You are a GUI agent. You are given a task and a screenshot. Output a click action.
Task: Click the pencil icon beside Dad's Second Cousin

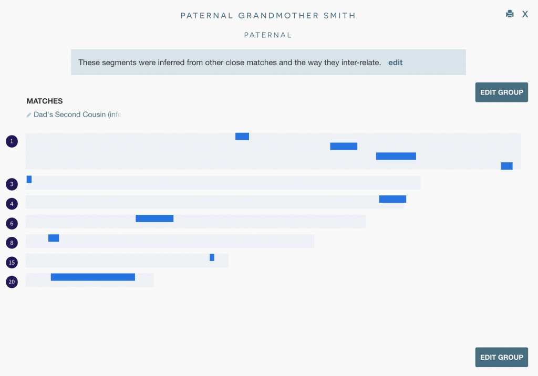click(29, 115)
